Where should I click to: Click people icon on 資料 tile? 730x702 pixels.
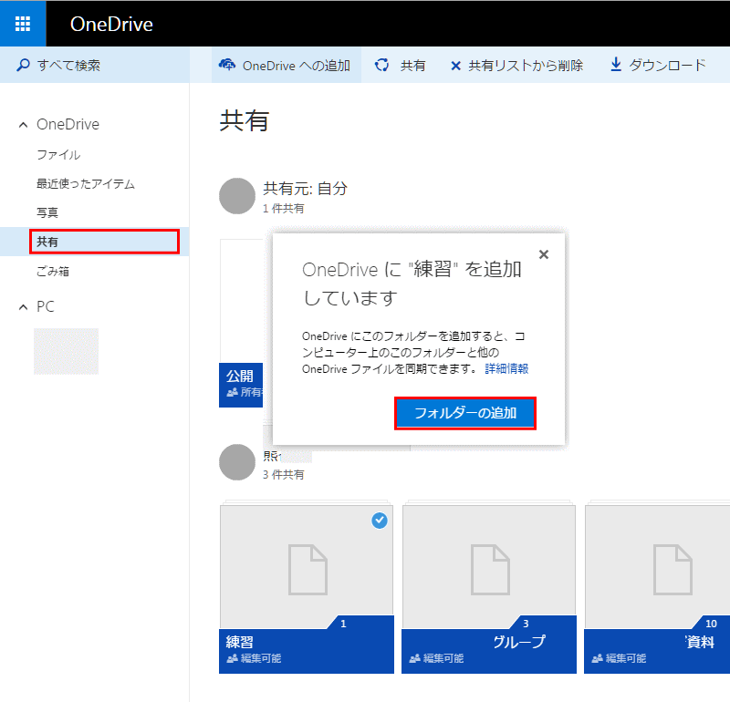[x=597, y=658]
